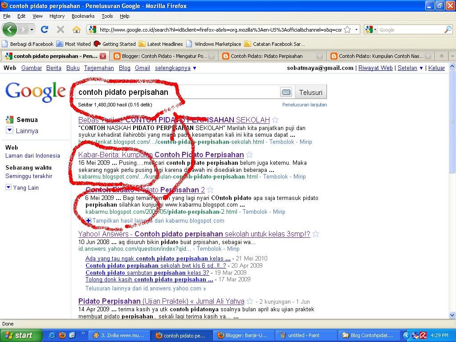Star the Yahoo! Answers search result
456x342 pixels.
(x=316, y=234)
